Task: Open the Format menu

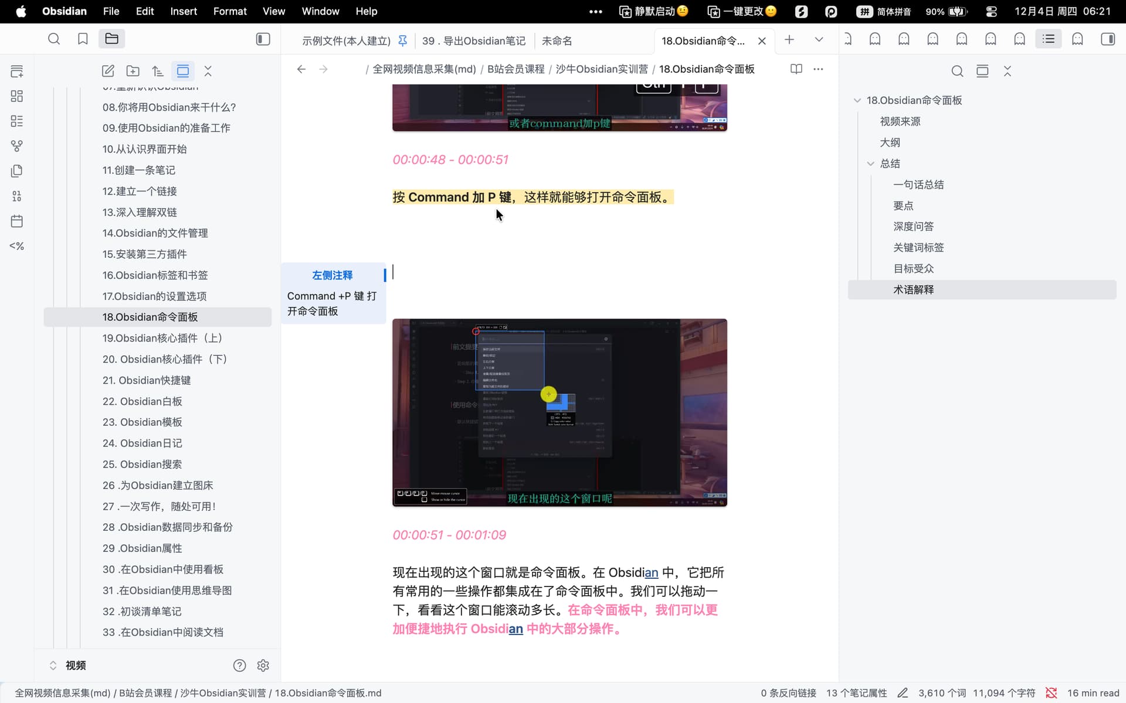Action: pyautogui.click(x=229, y=11)
